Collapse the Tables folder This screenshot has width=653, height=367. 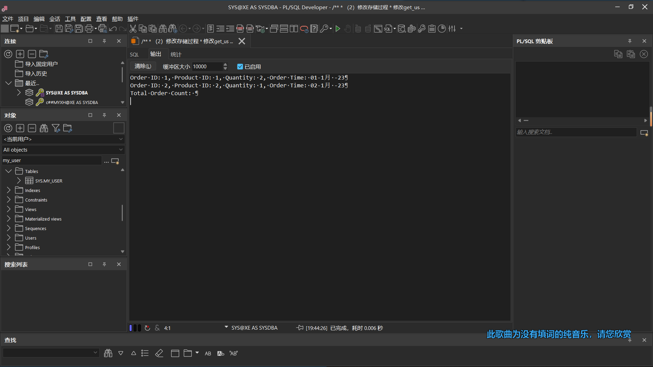9,171
